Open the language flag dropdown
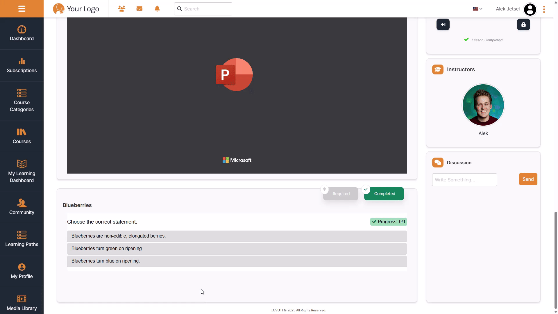 click(477, 9)
